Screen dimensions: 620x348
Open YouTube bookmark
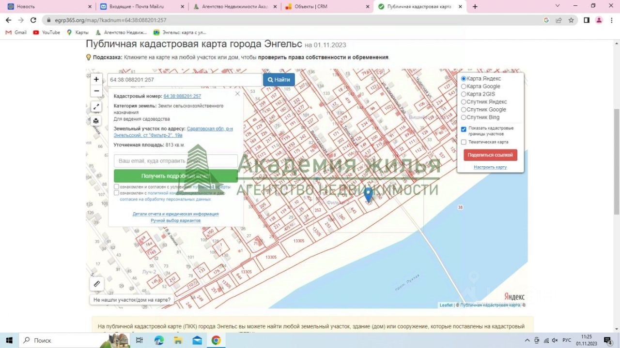46,32
